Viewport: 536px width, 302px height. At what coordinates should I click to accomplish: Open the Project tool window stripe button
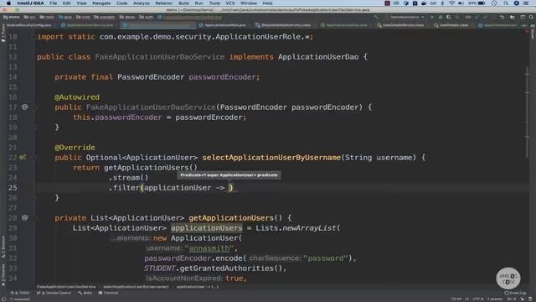click(x=3, y=34)
